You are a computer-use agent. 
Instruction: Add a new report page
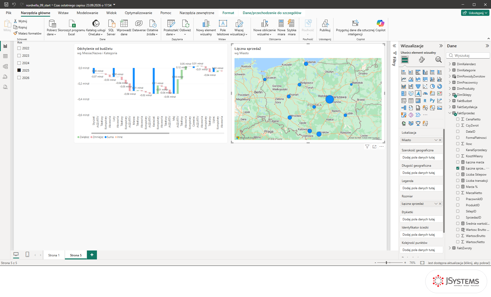point(92,255)
